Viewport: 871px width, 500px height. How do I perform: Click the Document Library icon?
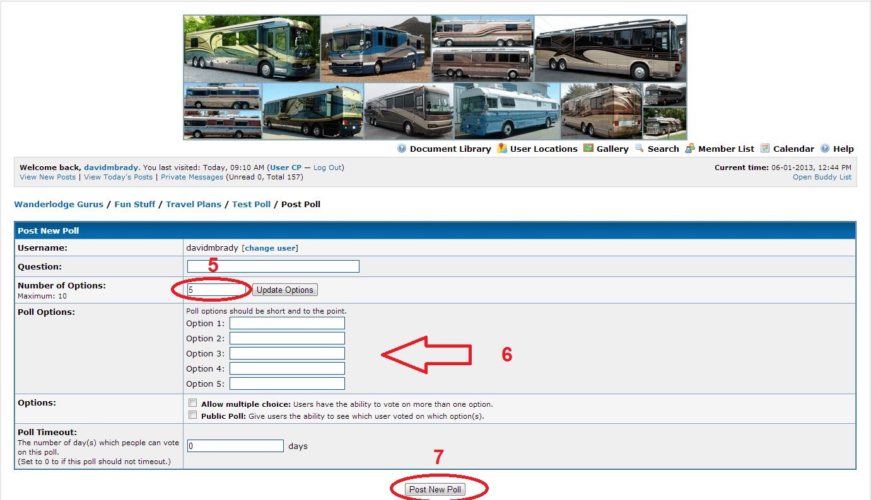[x=402, y=149]
